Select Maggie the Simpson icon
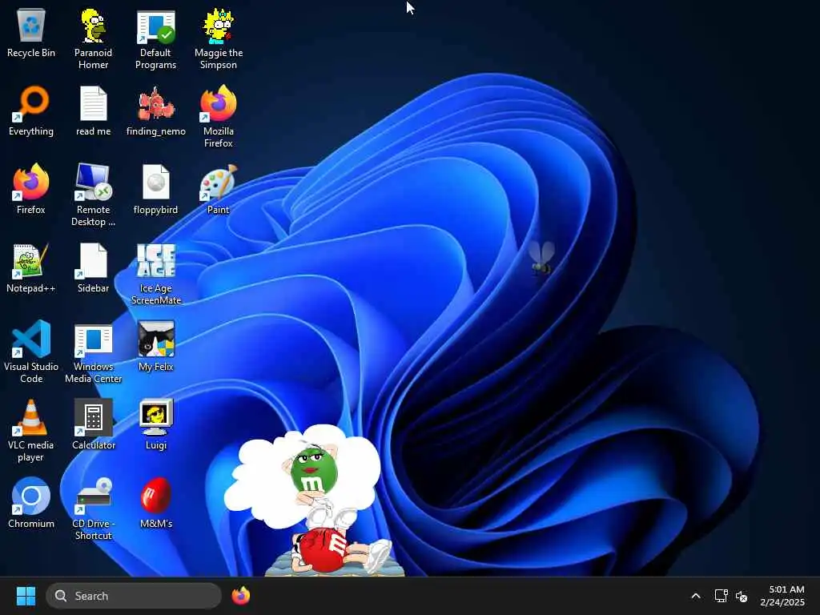The image size is (820, 615). (219, 39)
